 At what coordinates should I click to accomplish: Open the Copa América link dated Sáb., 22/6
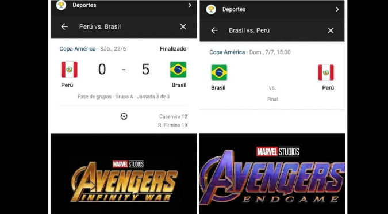point(78,49)
